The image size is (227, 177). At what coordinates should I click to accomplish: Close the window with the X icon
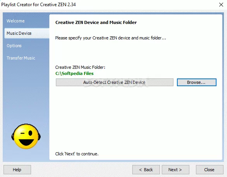click(x=221, y=5)
